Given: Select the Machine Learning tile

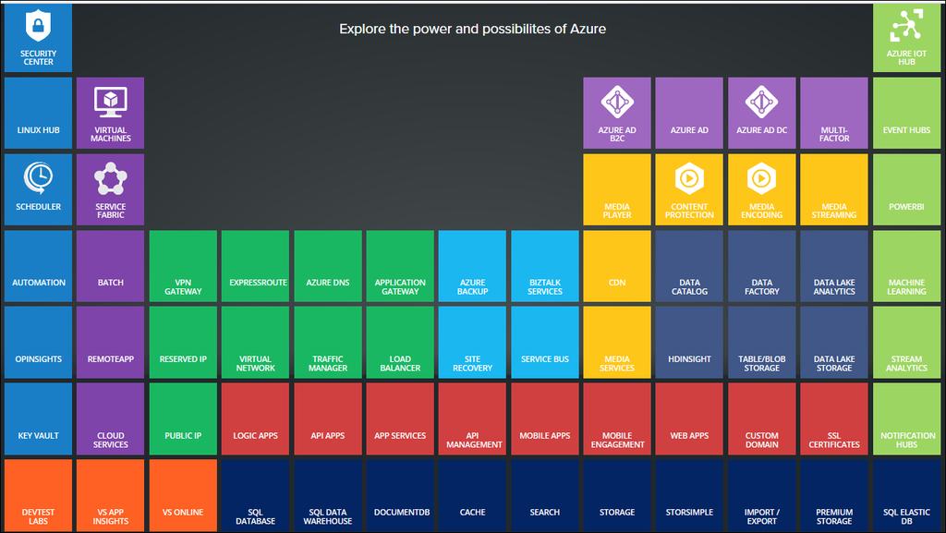Looking at the screenshot, I should pyautogui.click(x=907, y=266).
